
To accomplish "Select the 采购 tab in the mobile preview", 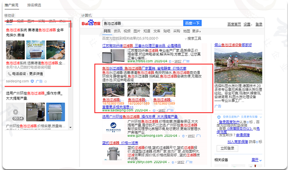I will 42,21.
